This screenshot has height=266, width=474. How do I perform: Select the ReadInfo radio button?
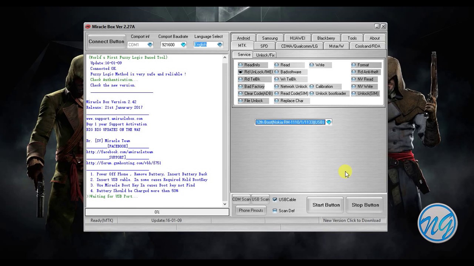[241, 65]
